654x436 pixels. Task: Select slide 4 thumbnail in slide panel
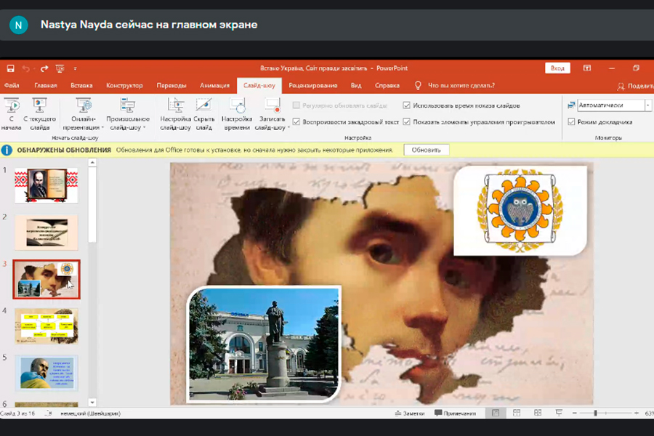[47, 326]
